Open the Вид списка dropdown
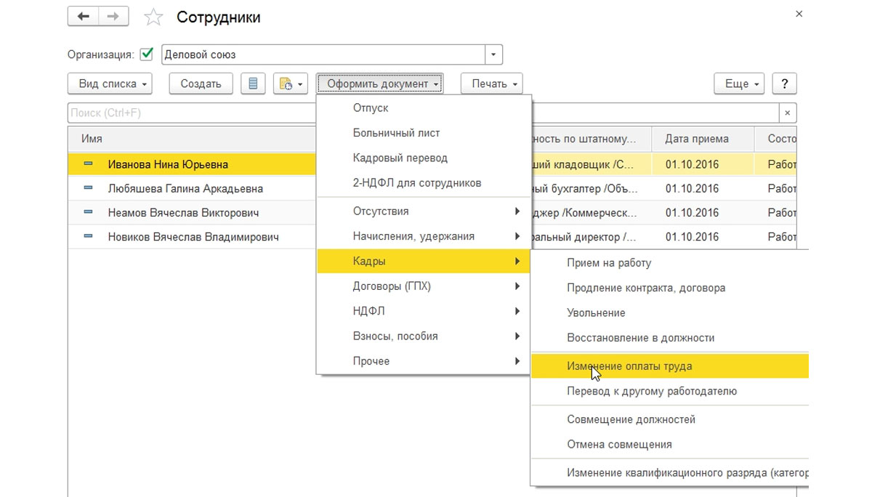 point(114,84)
